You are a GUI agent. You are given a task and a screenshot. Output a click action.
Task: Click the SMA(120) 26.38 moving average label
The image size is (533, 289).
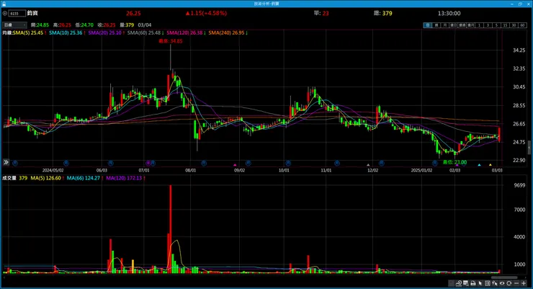(184, 32)
